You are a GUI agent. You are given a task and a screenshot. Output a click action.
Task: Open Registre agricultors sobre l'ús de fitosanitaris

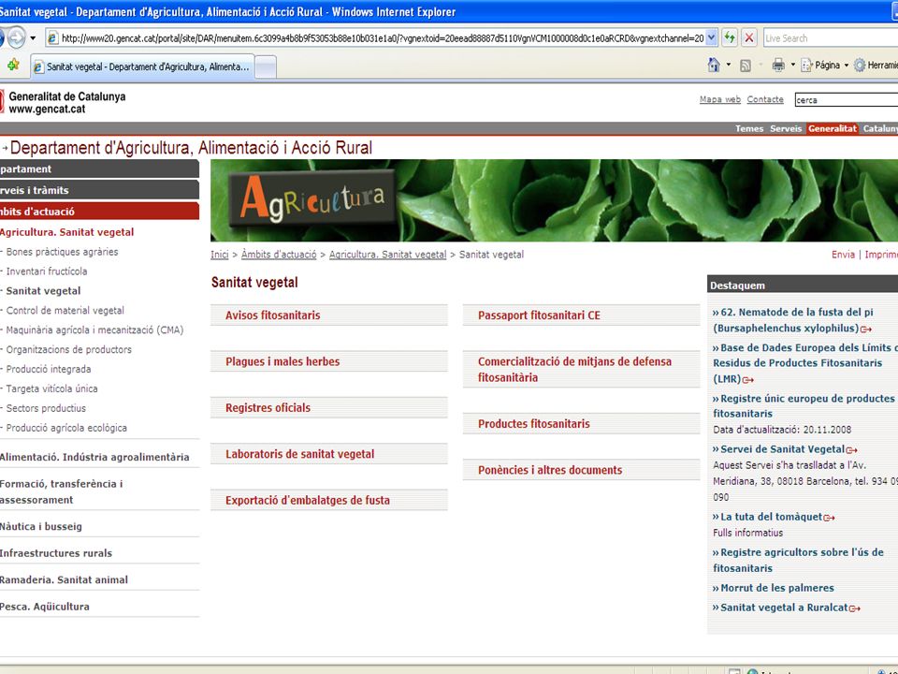798,560
